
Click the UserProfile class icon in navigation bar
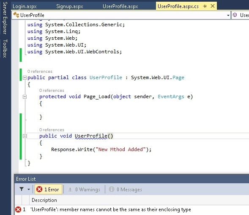[x=16, y=15]
